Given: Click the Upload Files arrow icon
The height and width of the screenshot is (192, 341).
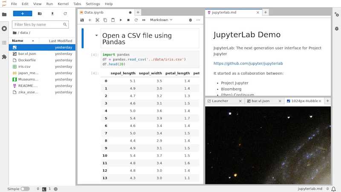Looking at the screenshot, I should pyautogui.click(x=52, y=14).
